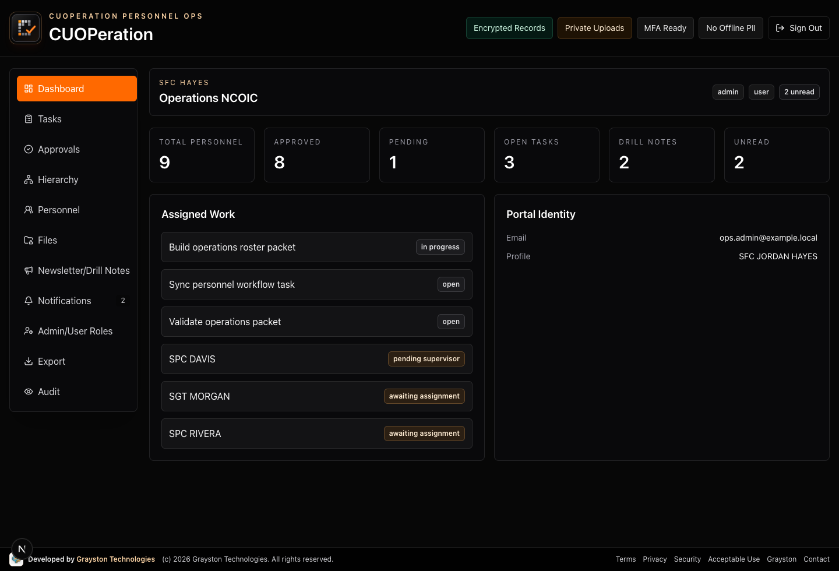Open Approvals section
839x571 pixels.
[77, 149]
